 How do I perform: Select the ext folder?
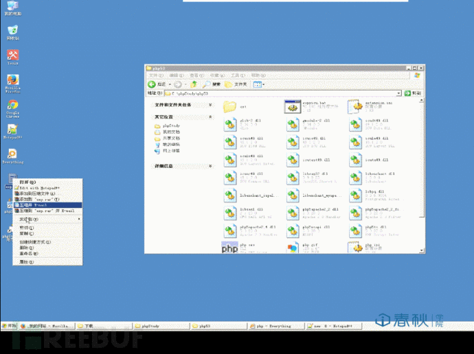235,107
